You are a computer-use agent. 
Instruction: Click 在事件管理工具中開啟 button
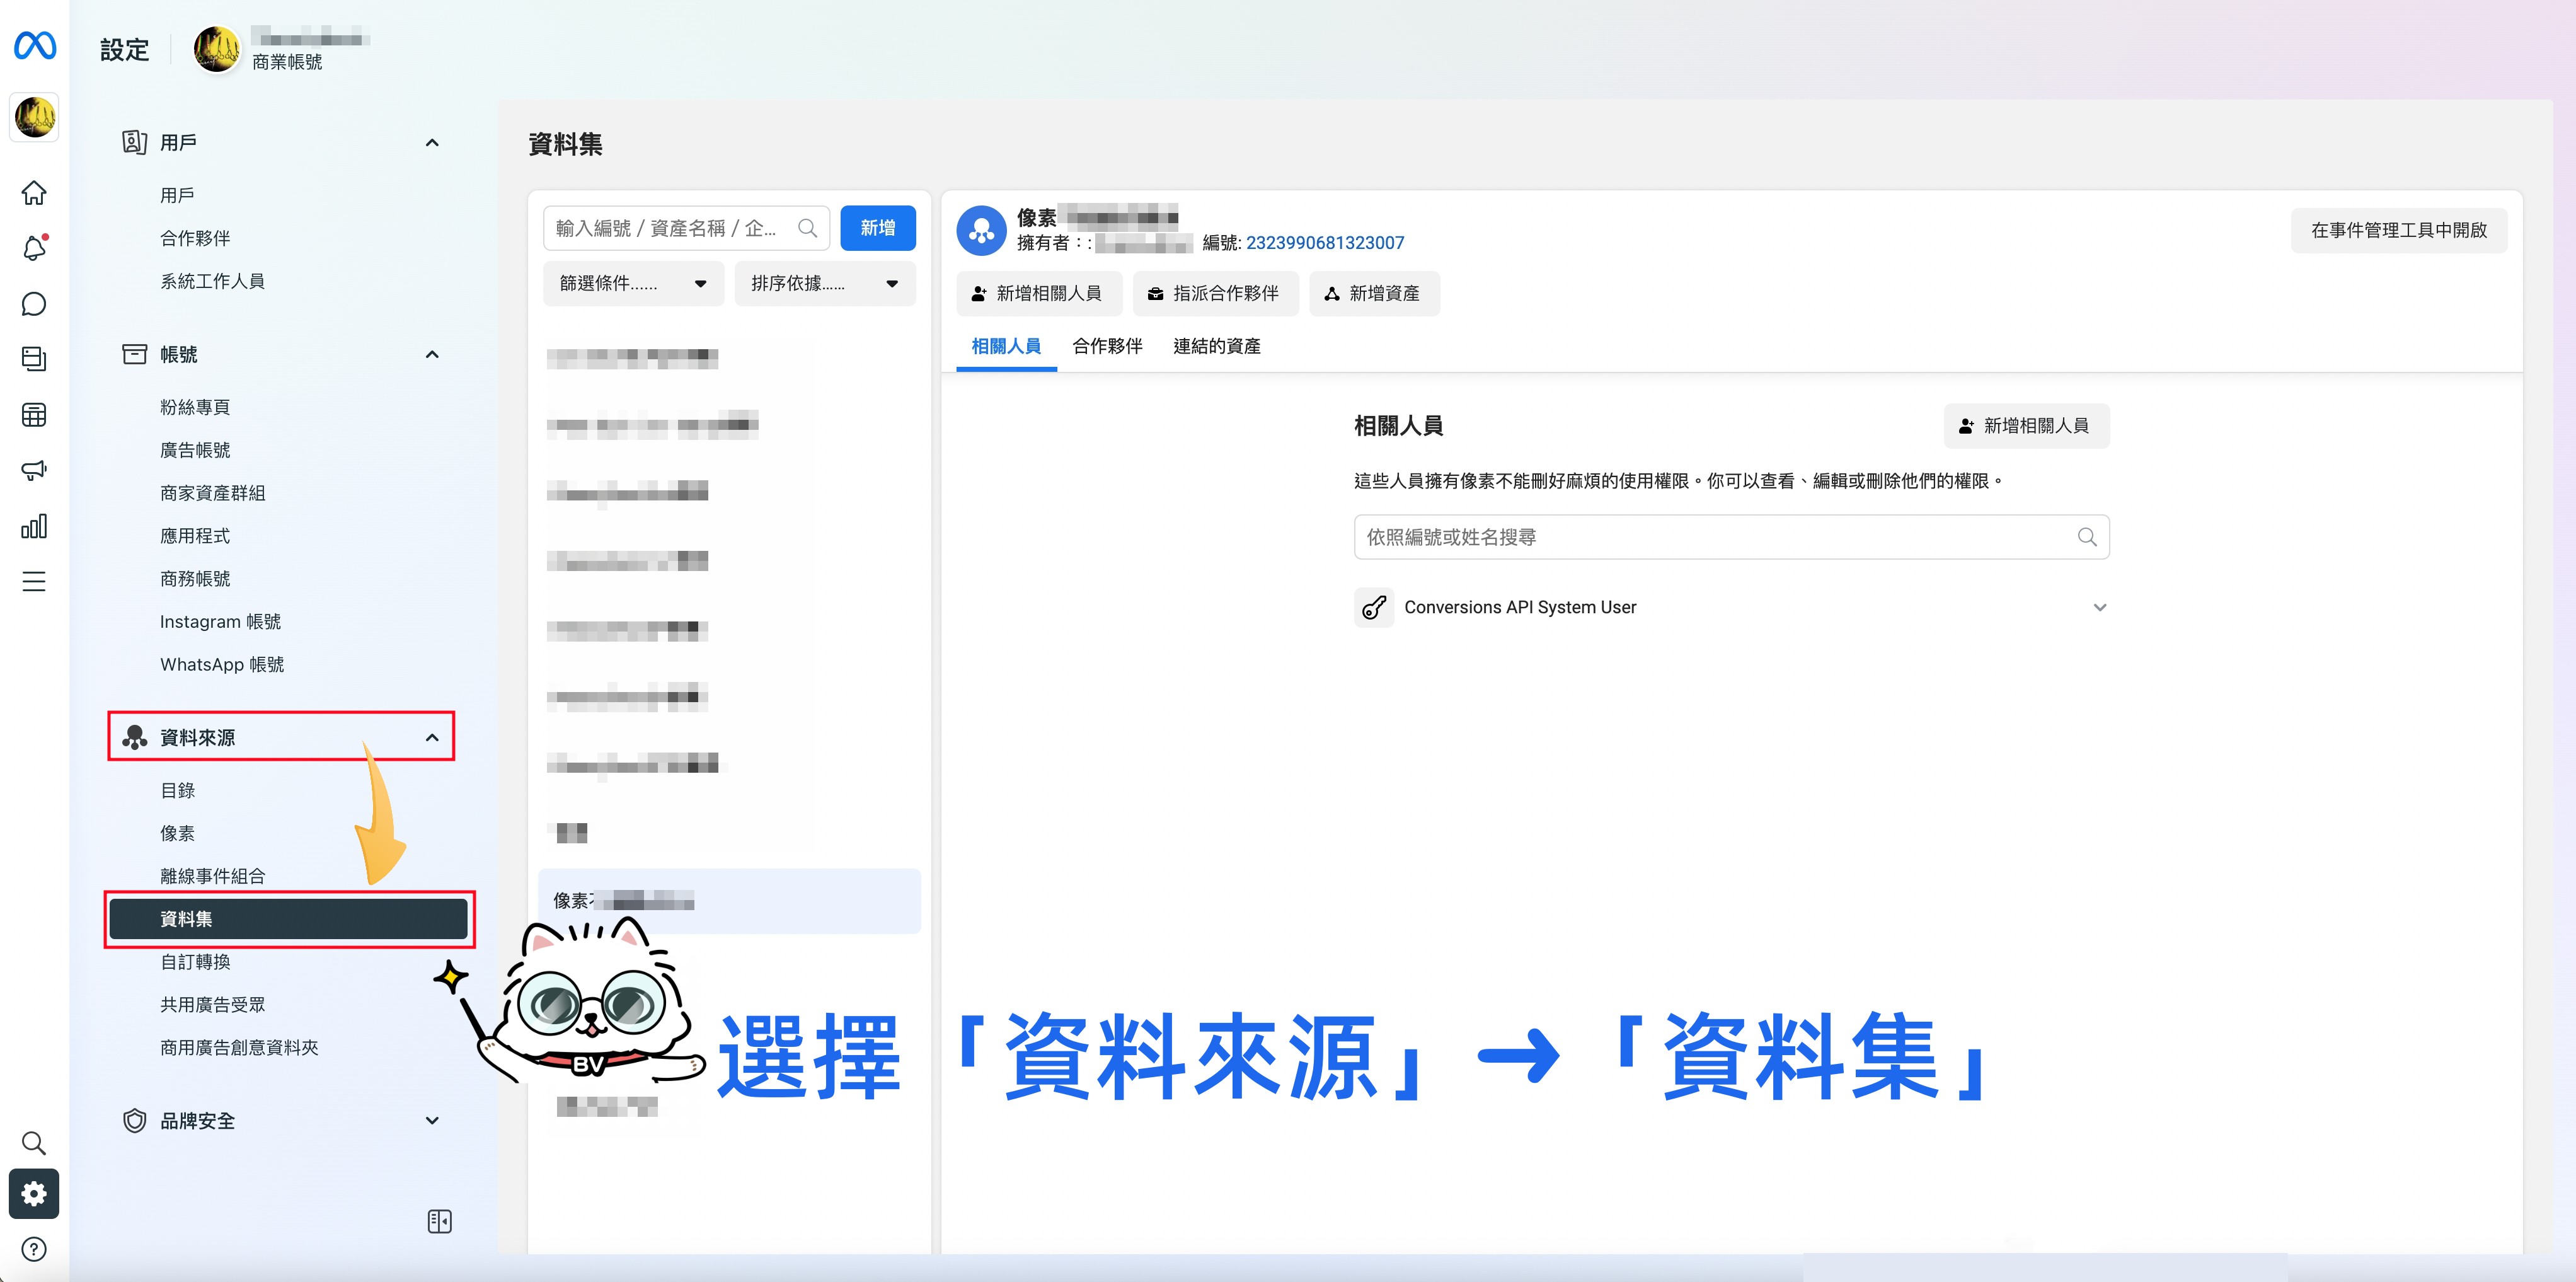[2398, 230]
